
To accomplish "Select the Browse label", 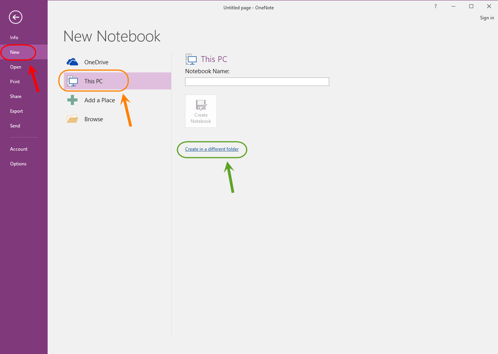I will pyautogui.click(x=94, y=119).
